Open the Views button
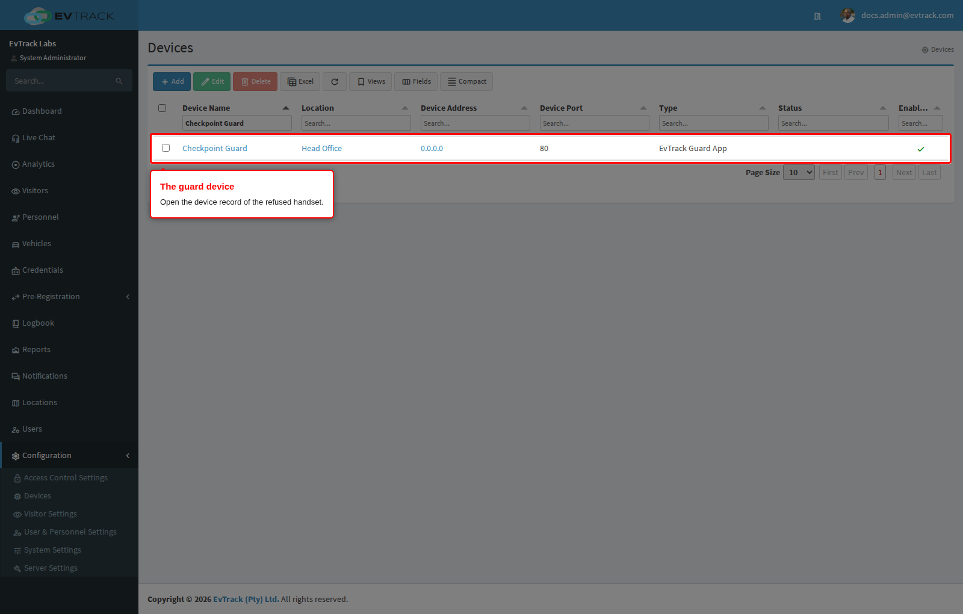 tap(371, 82)
